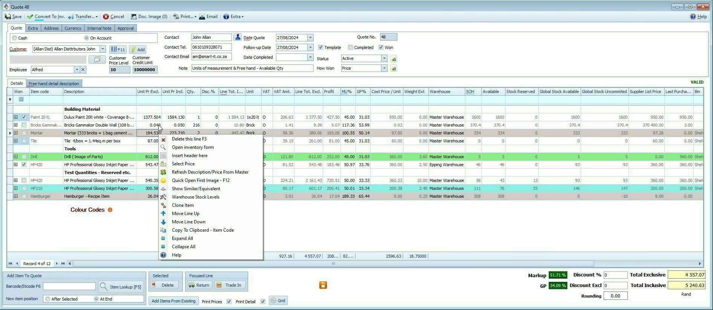This screenshot has width=713, height=310.
Task: Click the green Markup 51.71 % indicator
Action: tap(558, 275)
